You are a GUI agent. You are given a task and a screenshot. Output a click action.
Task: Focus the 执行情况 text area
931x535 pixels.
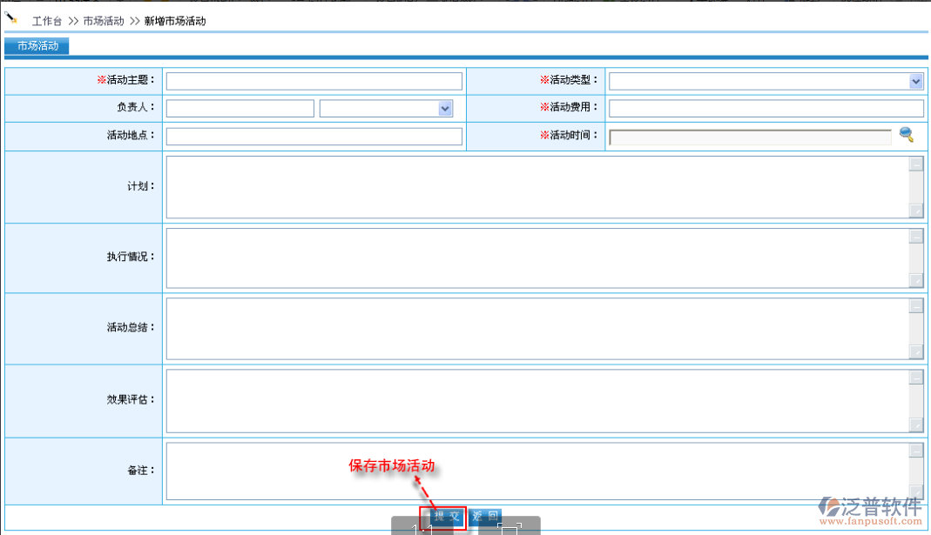pyautogui.click(x=536, y=258)
